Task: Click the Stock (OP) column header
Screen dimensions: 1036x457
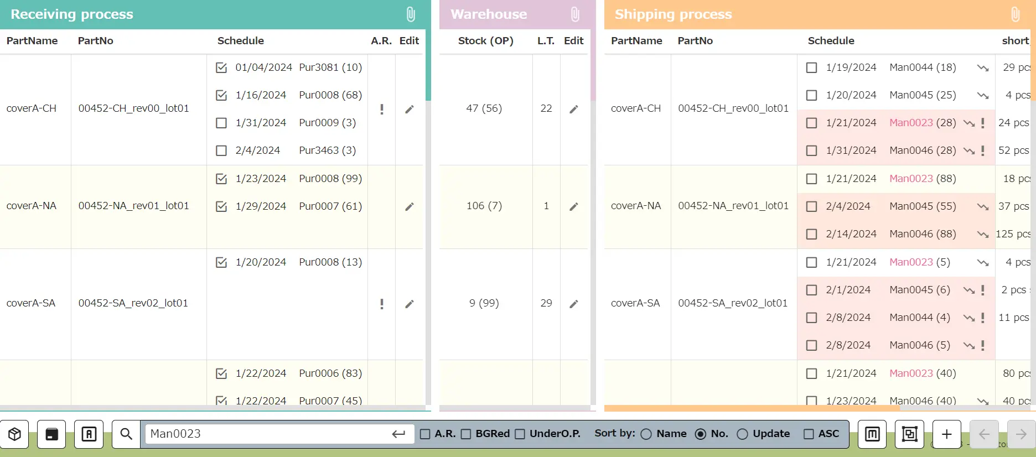Action: pos(485,41)
